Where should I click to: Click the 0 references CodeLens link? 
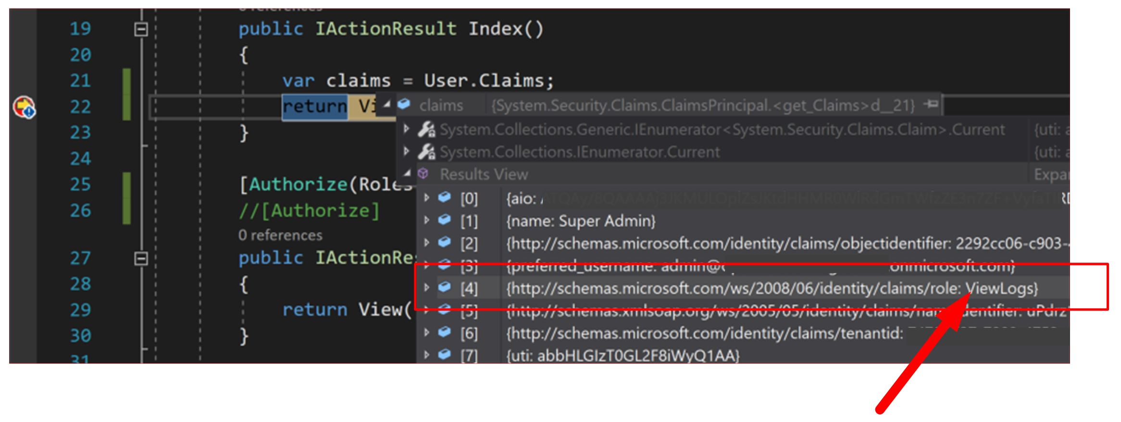(280, 235)
